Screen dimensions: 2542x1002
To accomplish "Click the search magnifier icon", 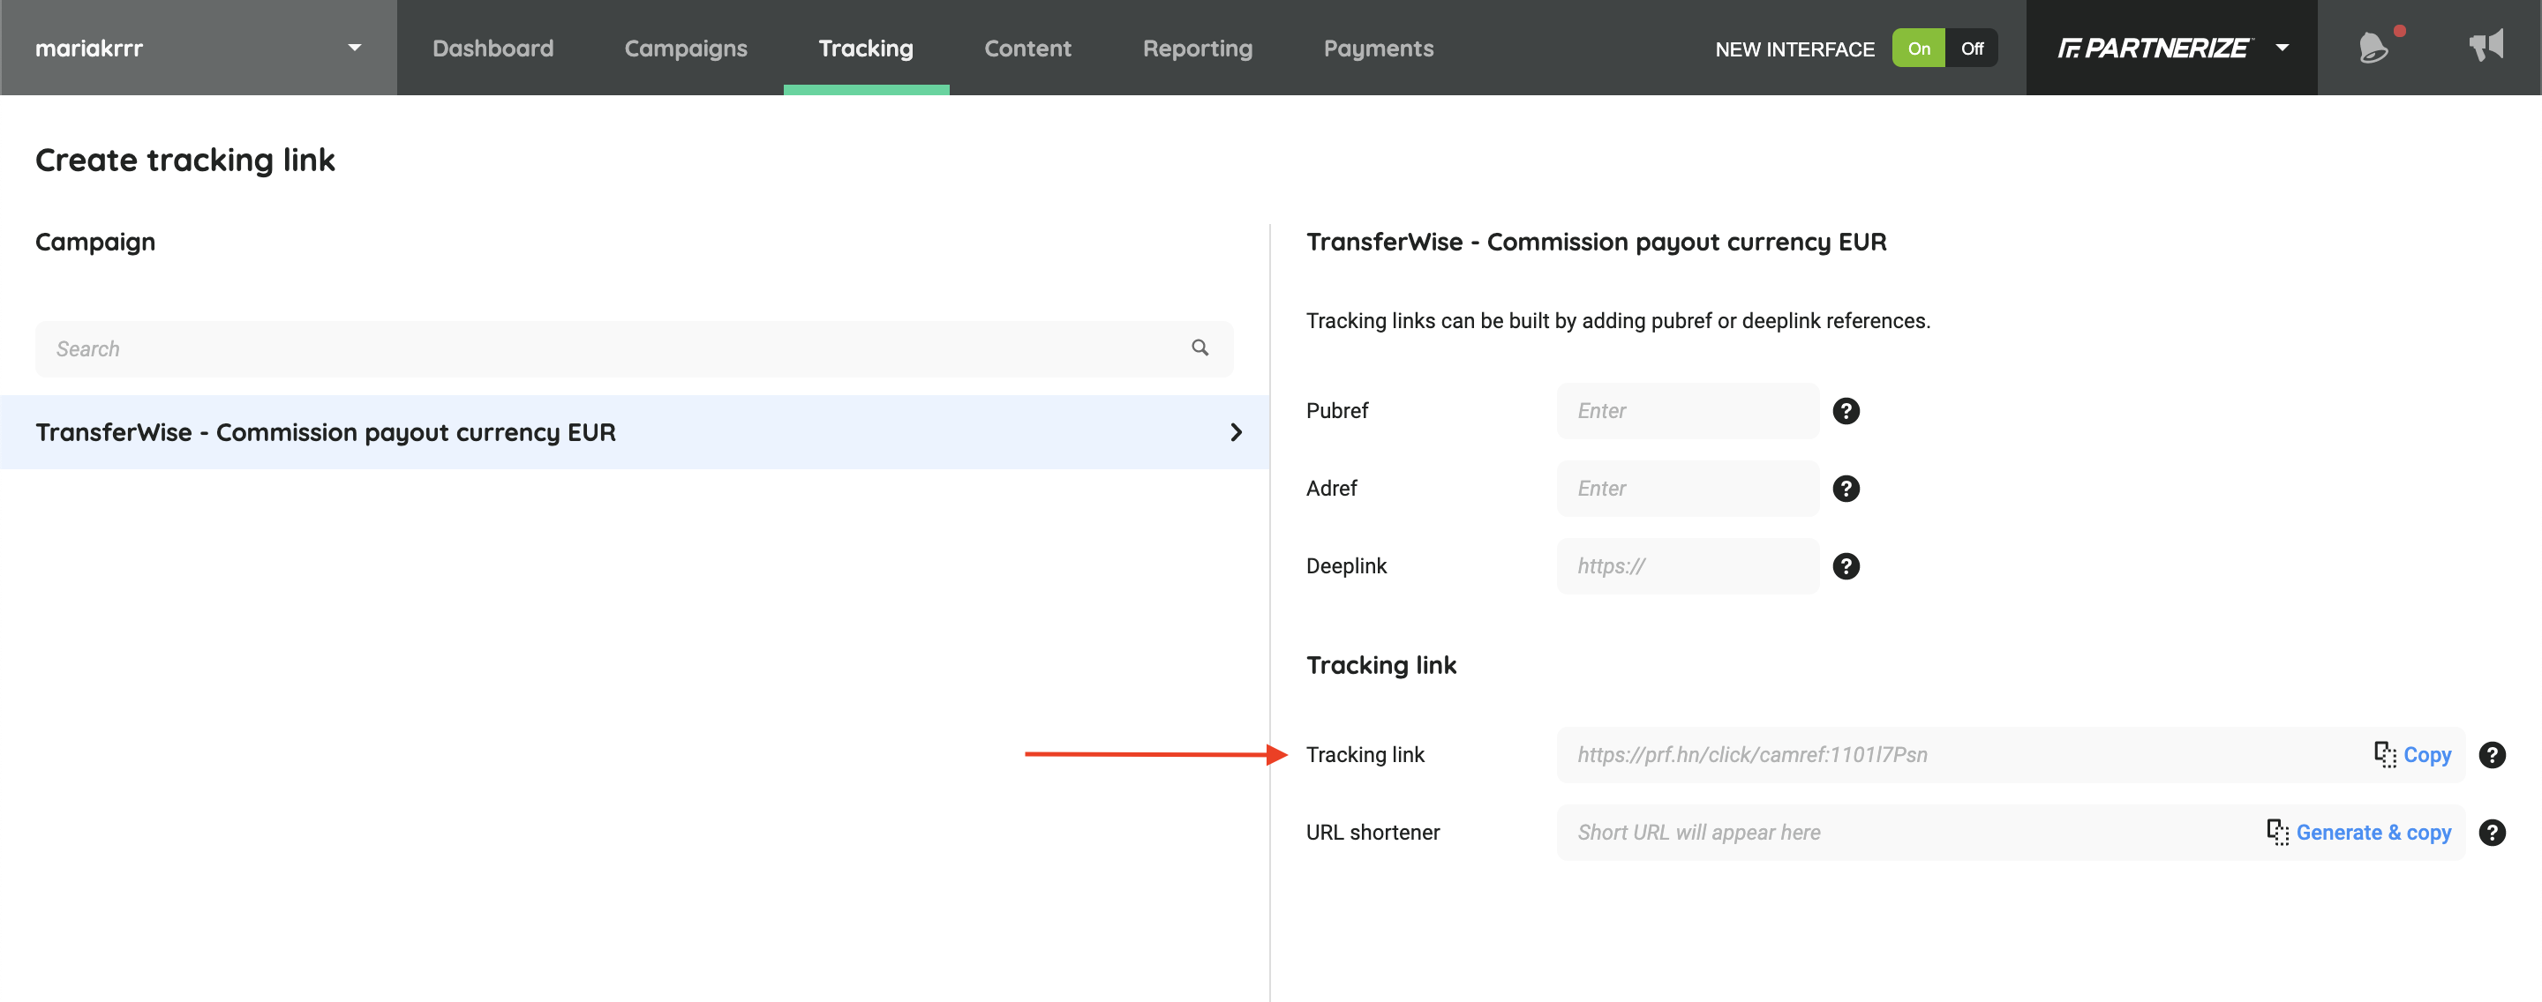I will pos(1199,348).
